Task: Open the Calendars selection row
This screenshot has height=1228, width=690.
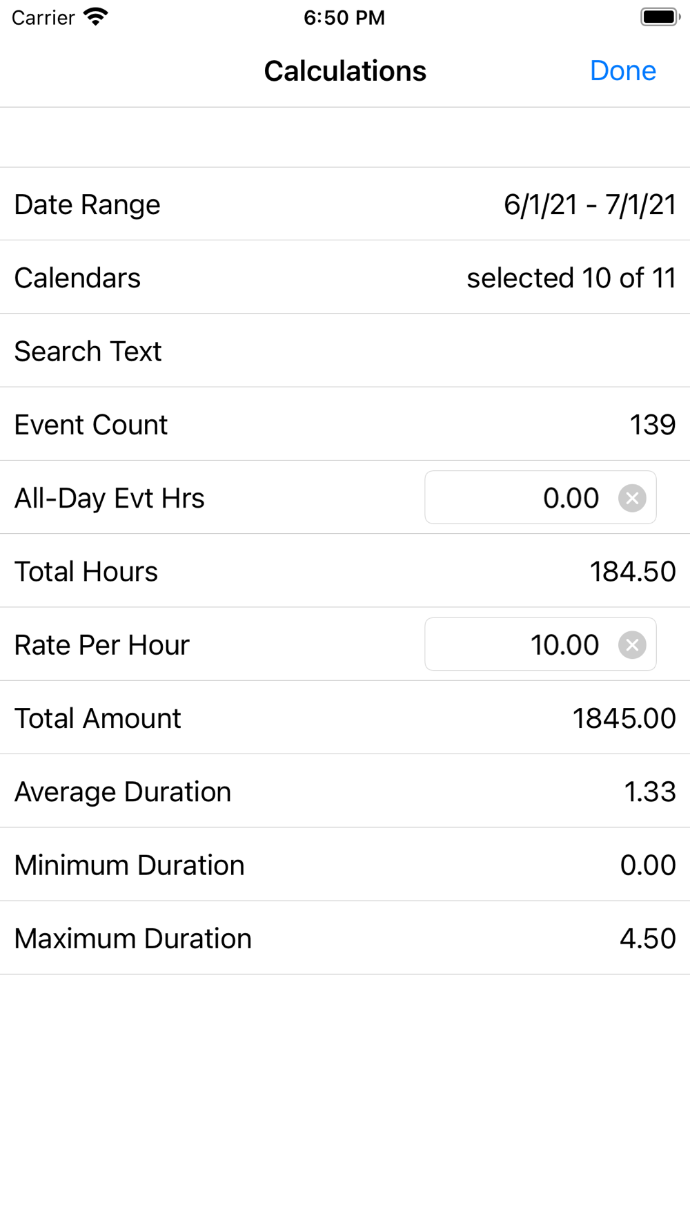Action: coord(345,278)
